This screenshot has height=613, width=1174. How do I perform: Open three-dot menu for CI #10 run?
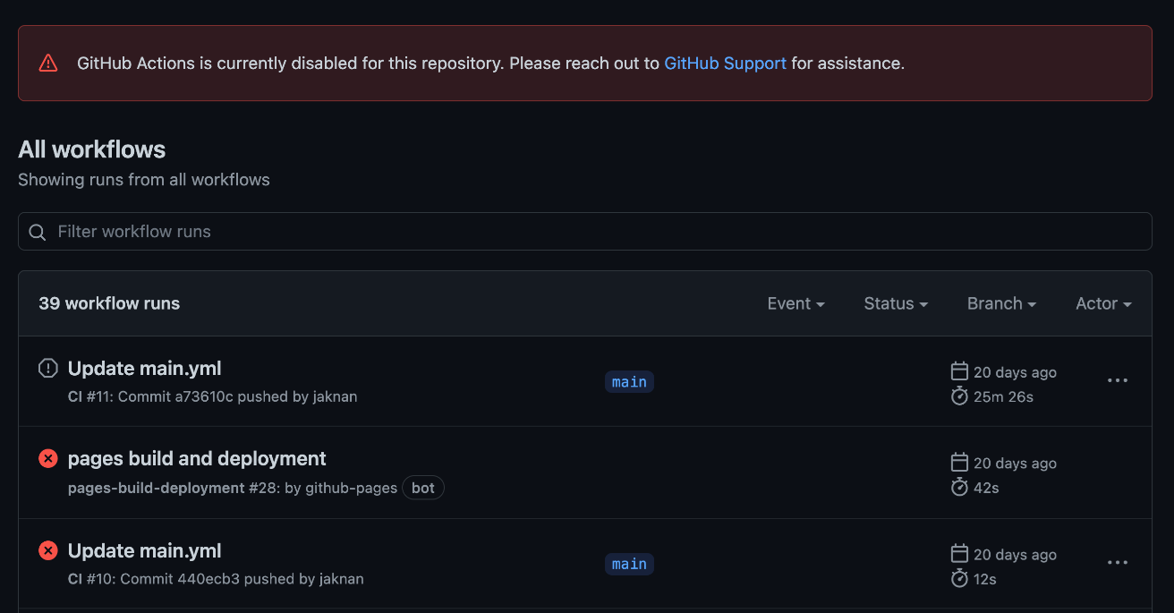[x=1118, y=563]
